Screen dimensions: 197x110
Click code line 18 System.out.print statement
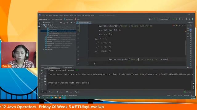tap(139, 59)
